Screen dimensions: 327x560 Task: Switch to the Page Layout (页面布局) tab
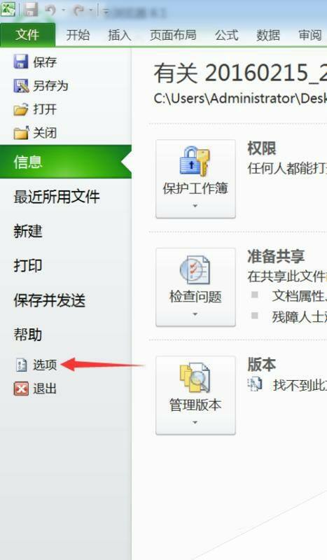pos(173,35)
